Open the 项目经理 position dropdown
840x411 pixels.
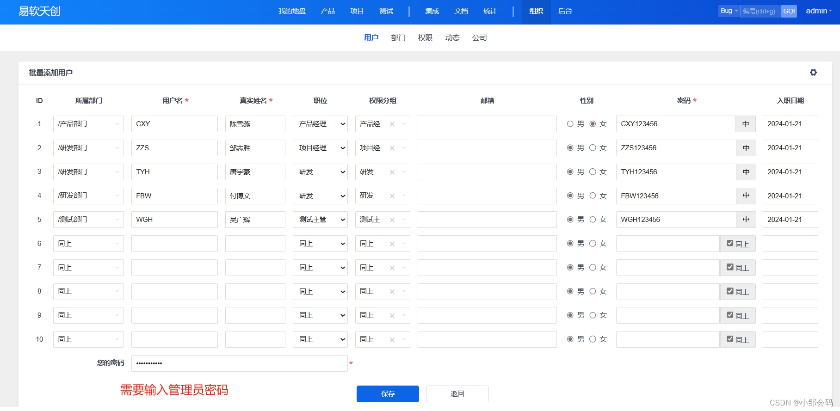pyautogui.click(x=320, y=148)
